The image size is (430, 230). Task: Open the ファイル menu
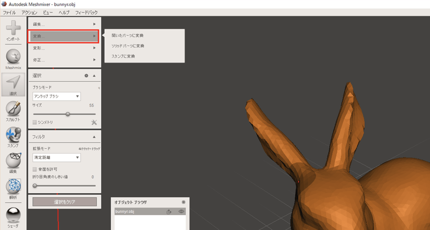(x=9, y=12)
